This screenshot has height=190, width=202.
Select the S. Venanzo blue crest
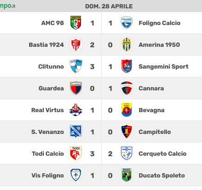click(76, 131)
